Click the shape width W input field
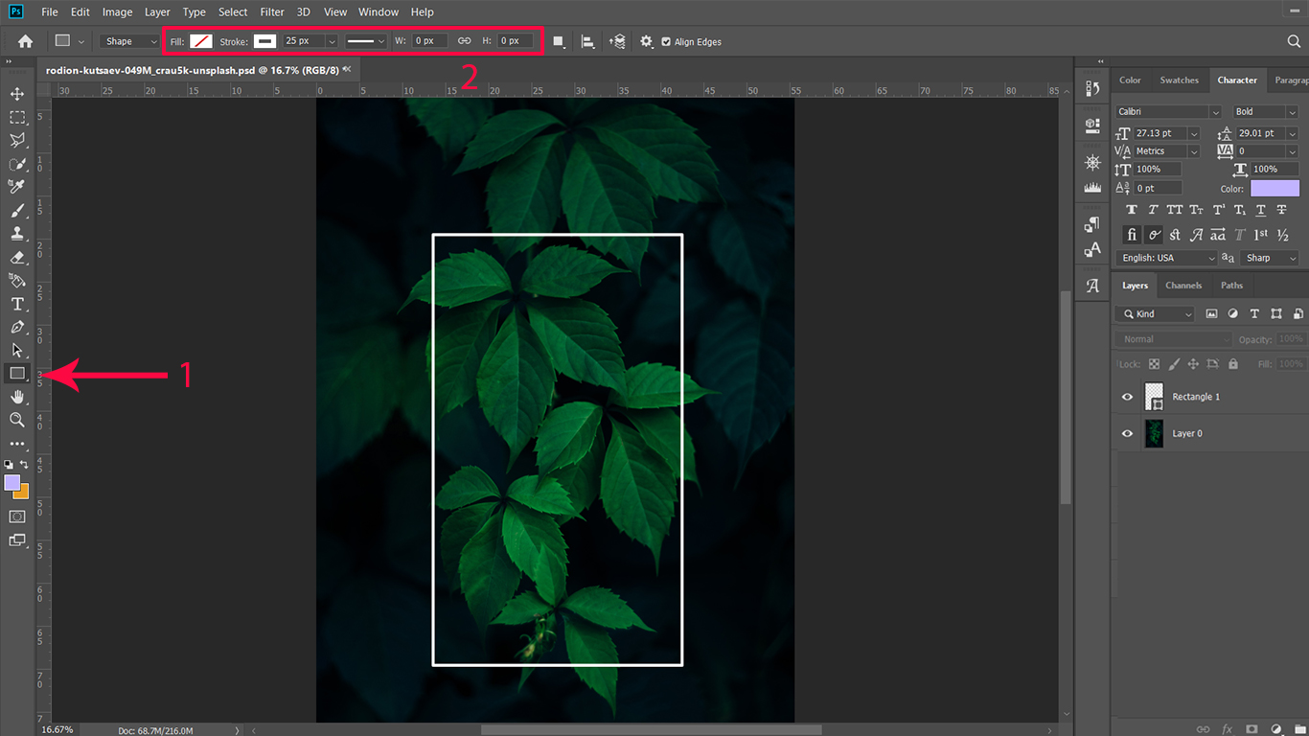 pos(430,41)
